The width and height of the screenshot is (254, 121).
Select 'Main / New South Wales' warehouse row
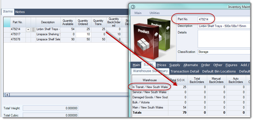tap(150, 107)
